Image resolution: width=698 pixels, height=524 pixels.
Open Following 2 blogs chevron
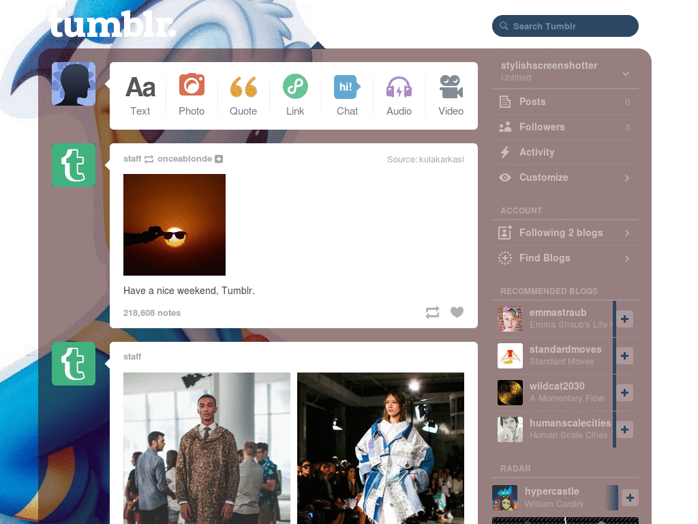(627, 233)
